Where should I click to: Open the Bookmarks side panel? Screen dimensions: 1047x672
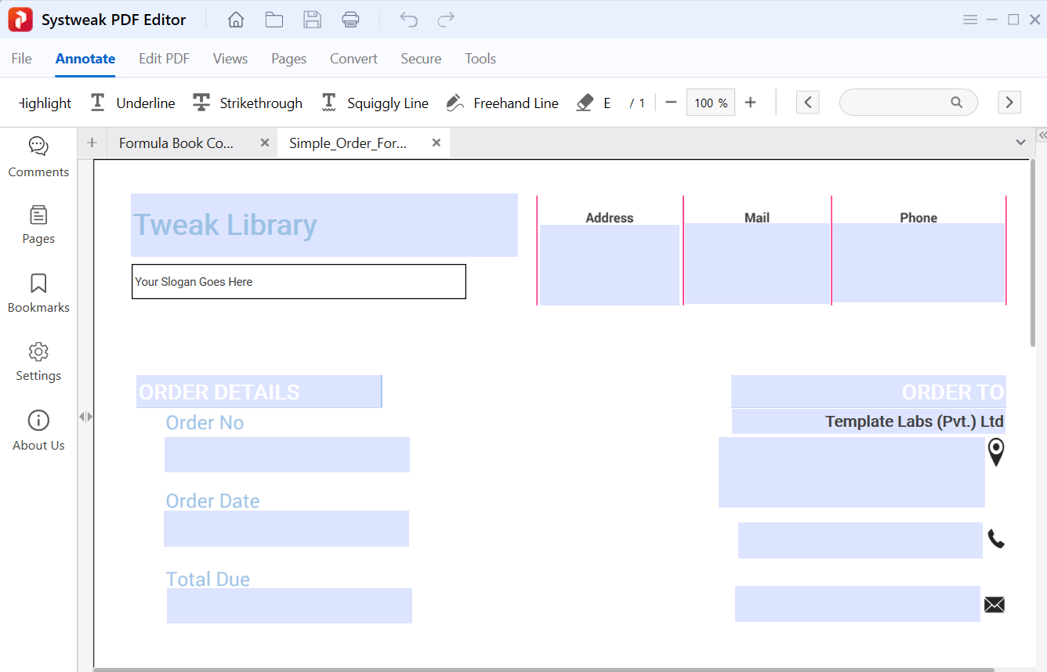point(38,293)
